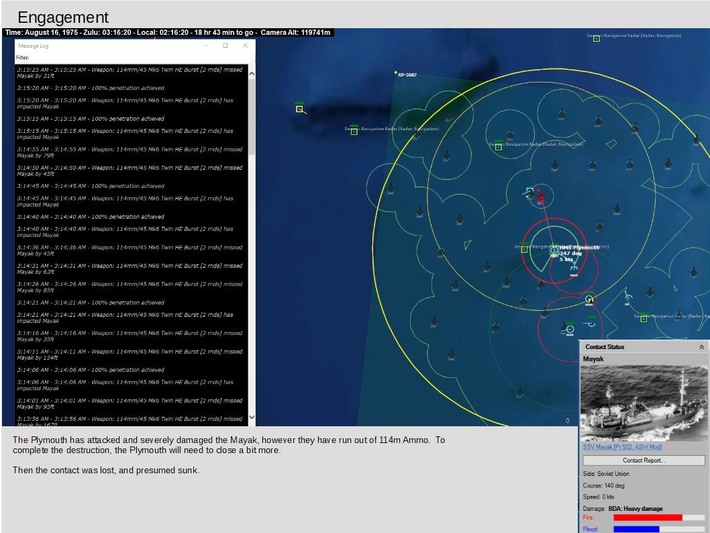The image size is (710, 533).
Task: Select log entry 3:14:11 AM missed by 154ft
Action: pos(130,354)
